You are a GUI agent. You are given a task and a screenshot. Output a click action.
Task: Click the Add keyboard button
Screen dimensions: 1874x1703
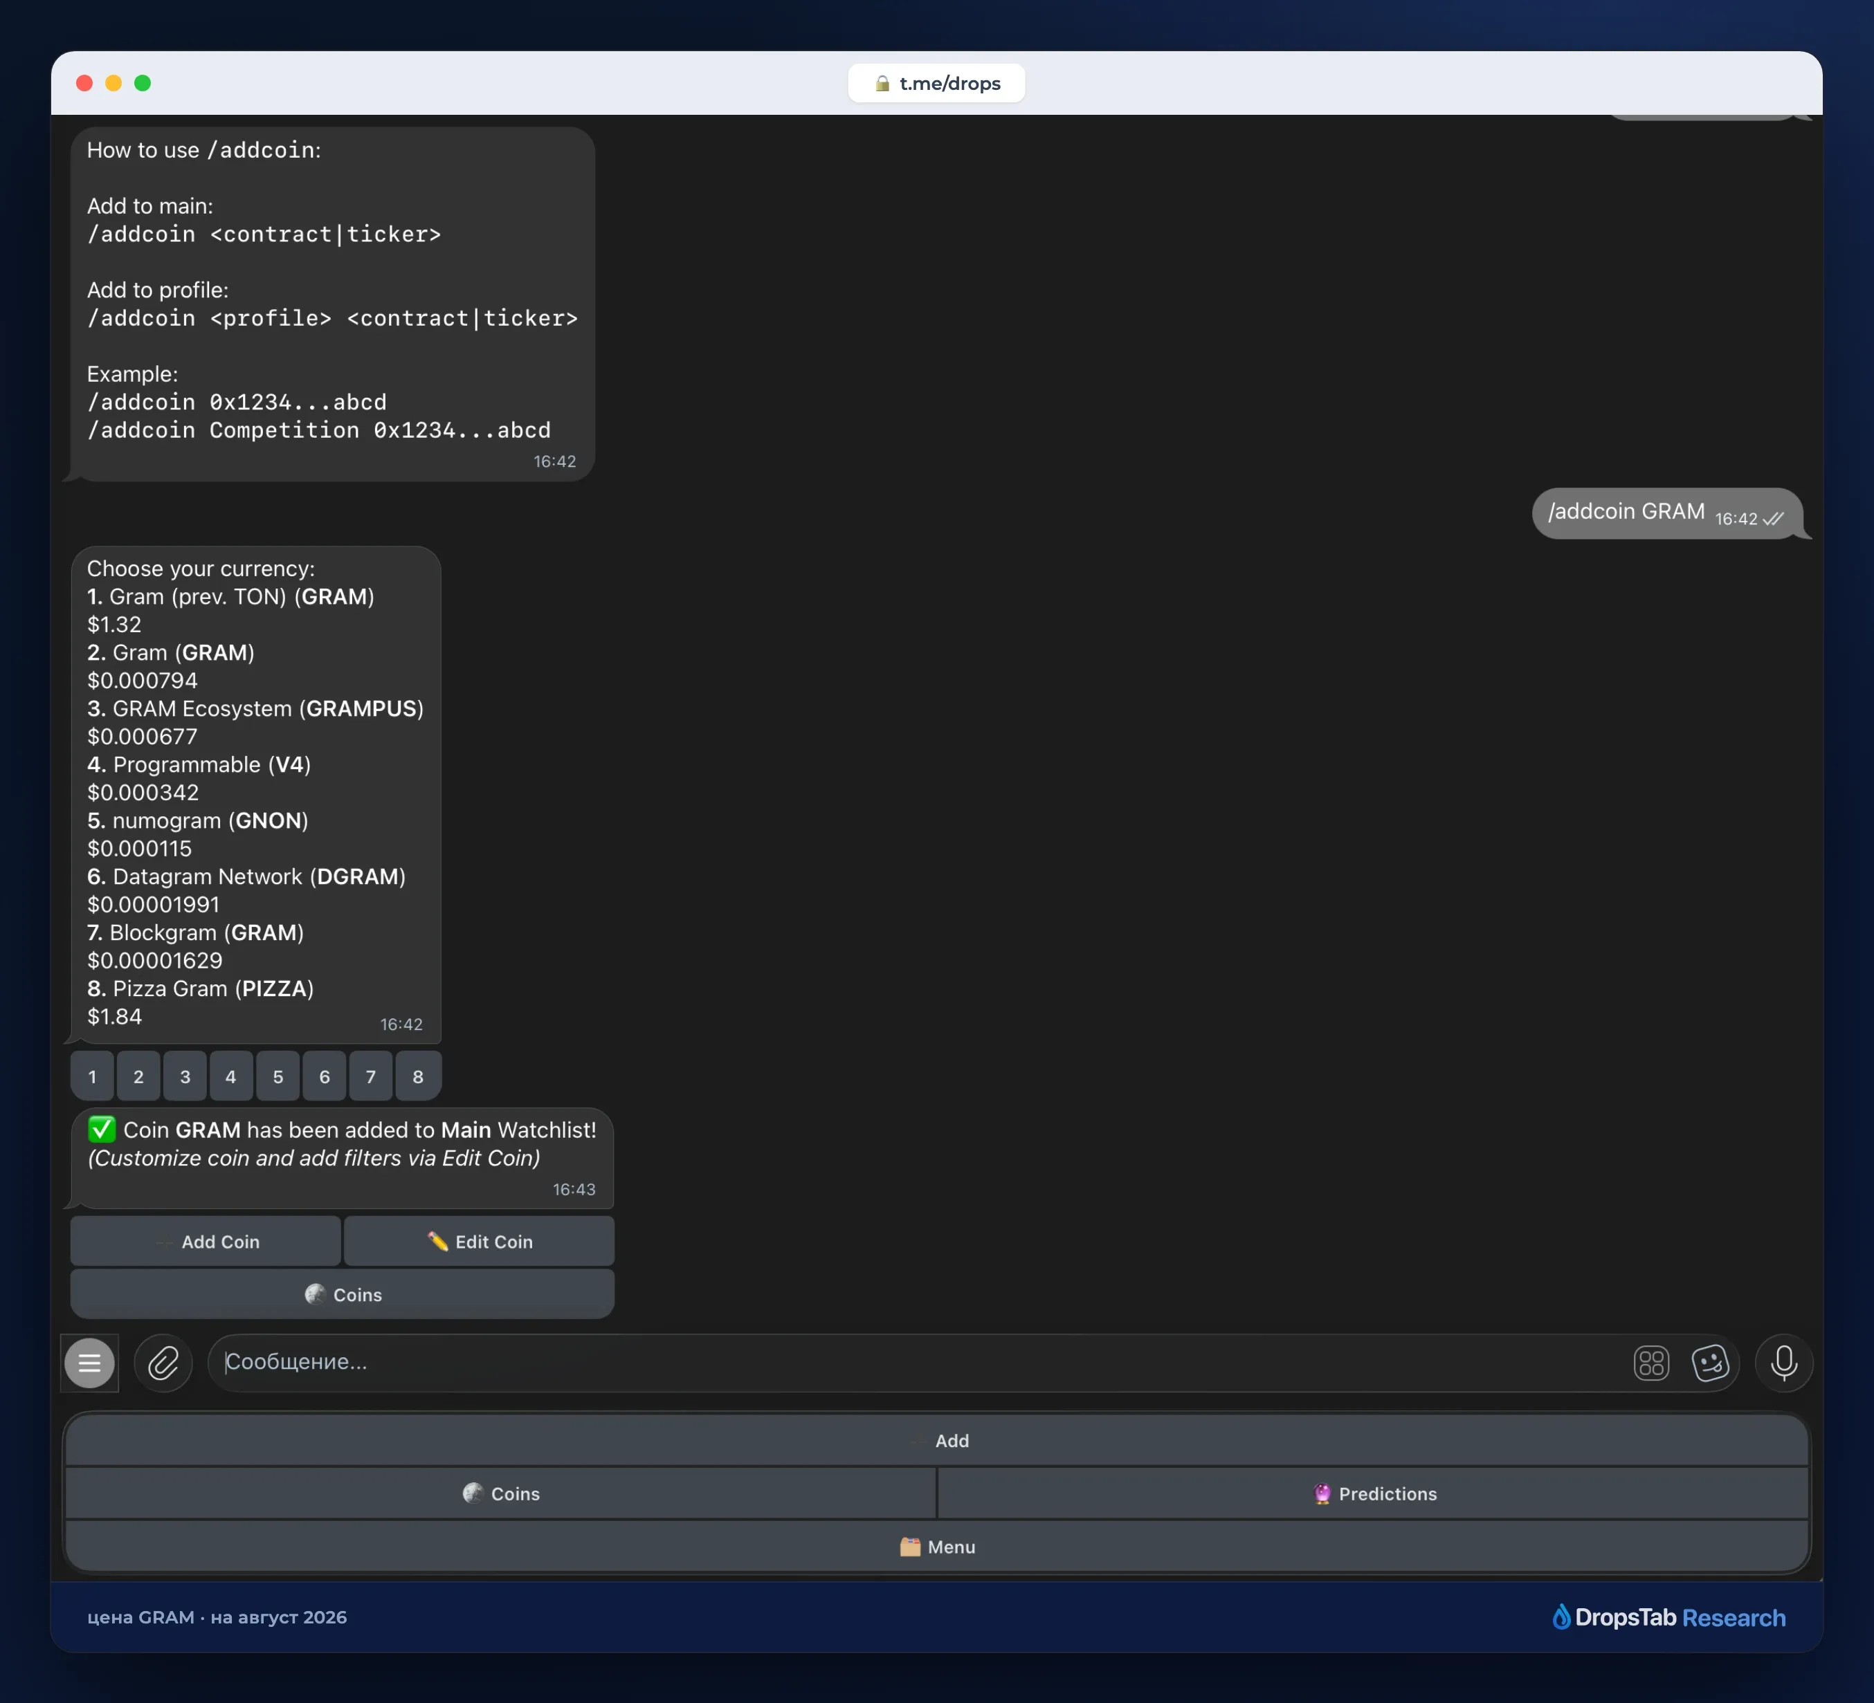coord(937,1440)
